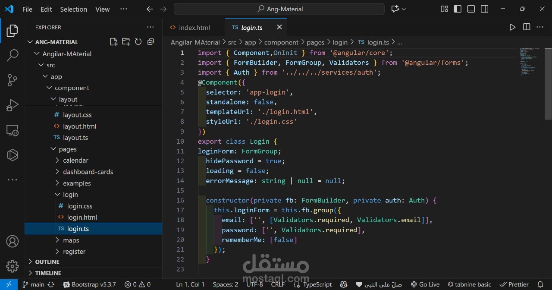
Task: Synchronize changes icon next to main branch
Action: click(51, 284)
